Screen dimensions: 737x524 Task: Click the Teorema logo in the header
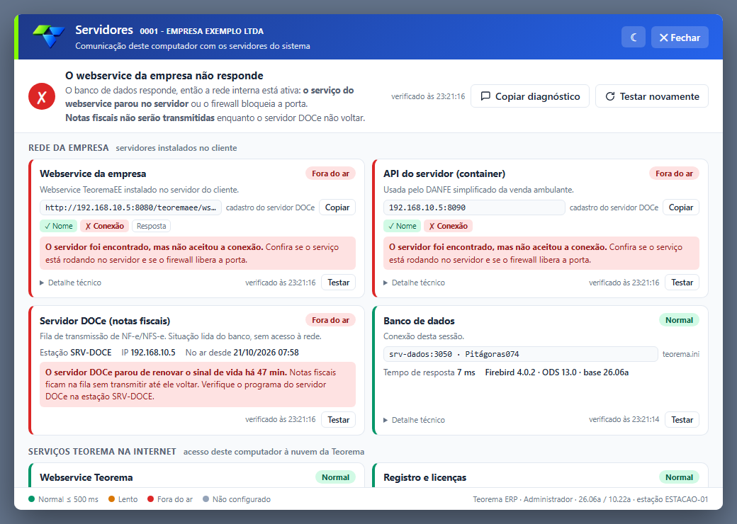(x=49, y=36)
